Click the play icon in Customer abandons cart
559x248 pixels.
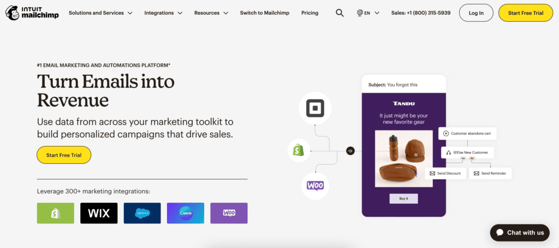tap(445, 133)
